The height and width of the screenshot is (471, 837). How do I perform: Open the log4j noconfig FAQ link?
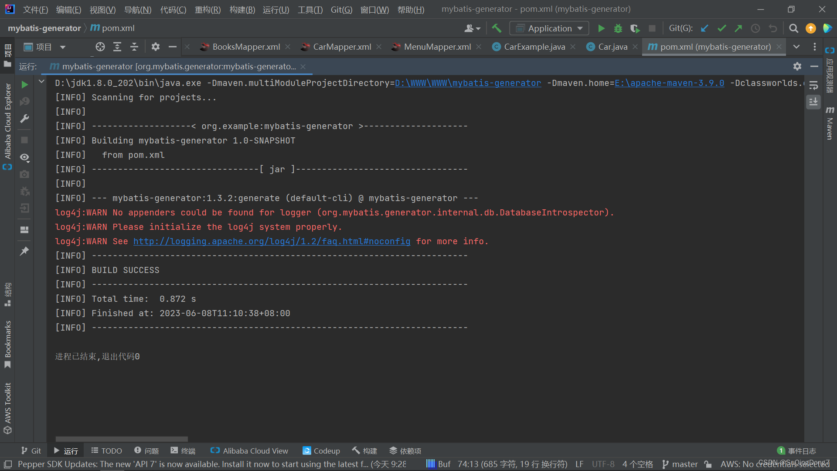272,241
